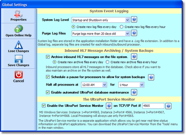
Task: Click 'The UltraPort Service monitor is a separate' text
Action: pyautogui.click(x=108, y=124)
